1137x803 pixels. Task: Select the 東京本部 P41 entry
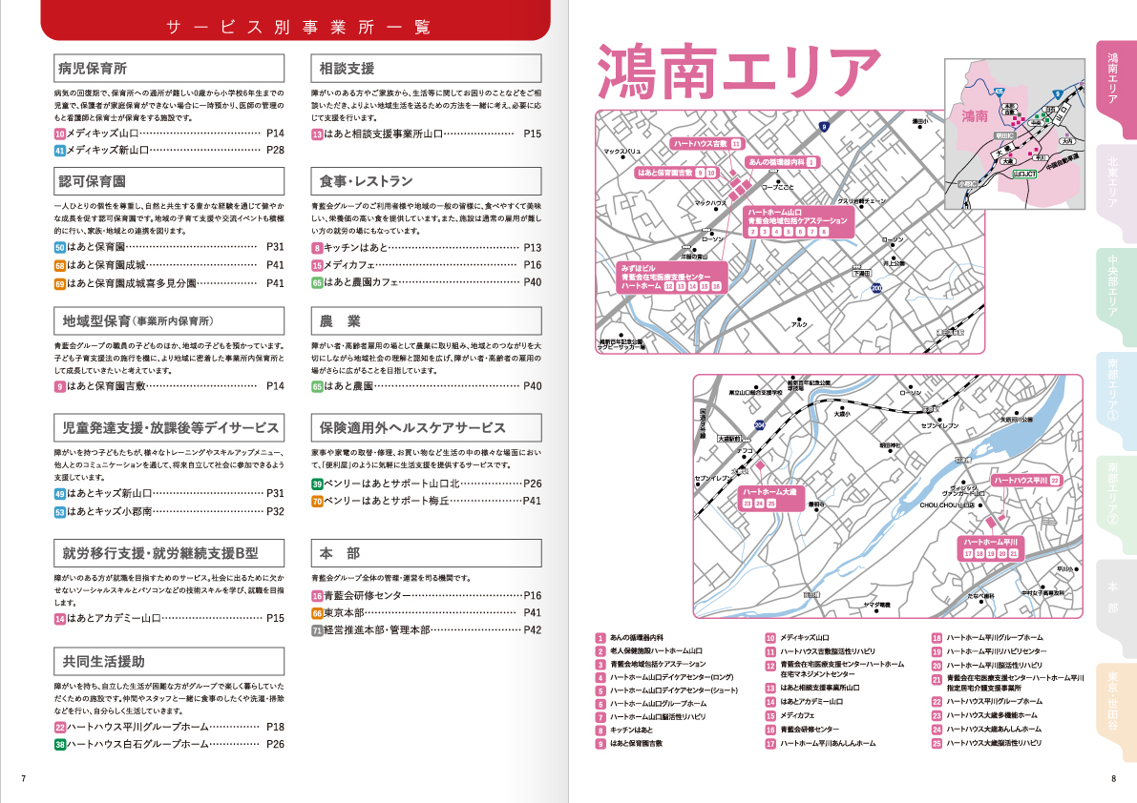427,613
